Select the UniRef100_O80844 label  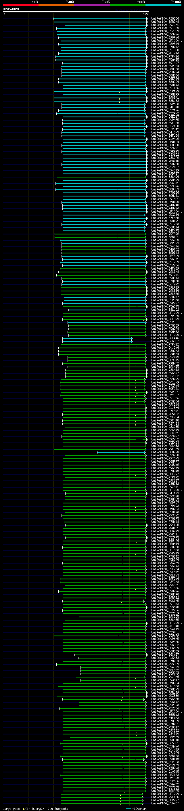[165, 44]
